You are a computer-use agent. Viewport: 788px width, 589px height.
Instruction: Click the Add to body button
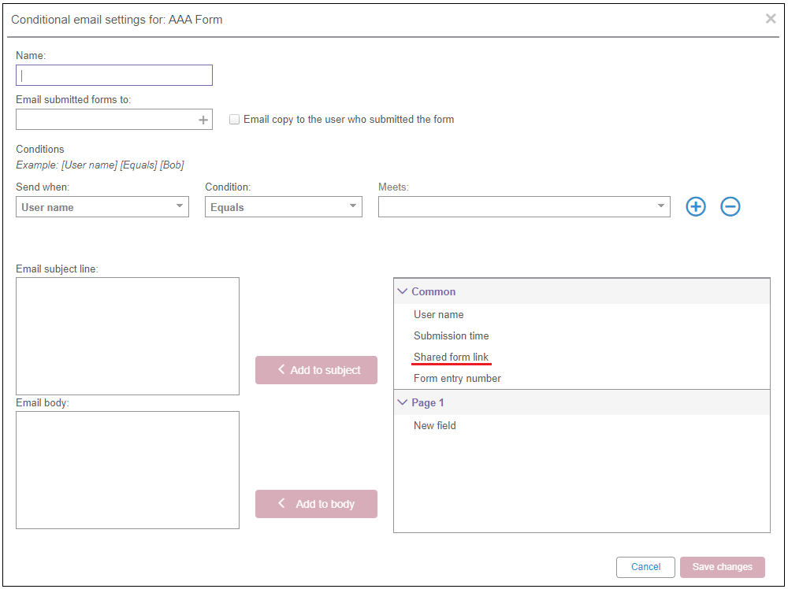316,504
